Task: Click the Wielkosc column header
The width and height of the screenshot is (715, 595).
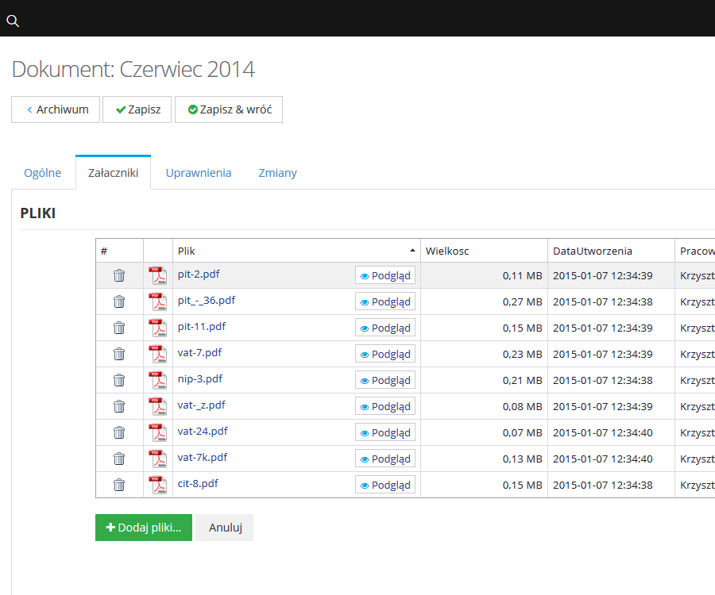Action: pos(484,251)
